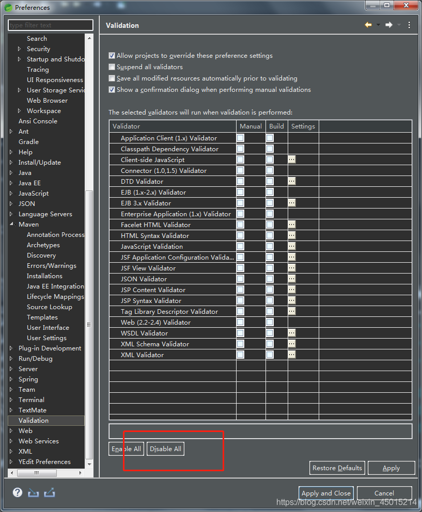Enable Manual for XML Validator
Screen dimensions: 422x512
(241, 354)
